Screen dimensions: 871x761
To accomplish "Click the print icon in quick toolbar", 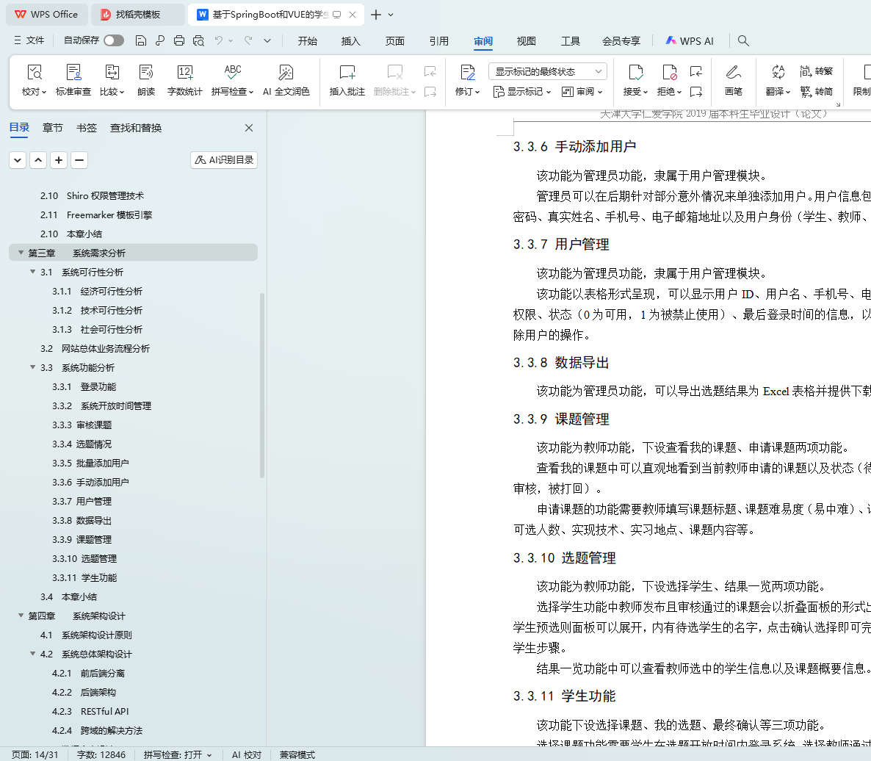I will click(179, 41).
